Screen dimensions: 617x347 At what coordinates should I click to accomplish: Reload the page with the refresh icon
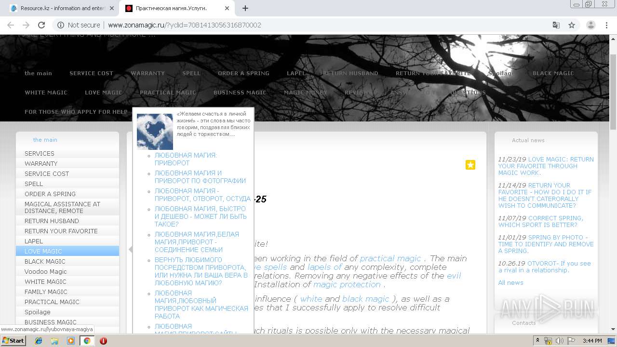41,25
